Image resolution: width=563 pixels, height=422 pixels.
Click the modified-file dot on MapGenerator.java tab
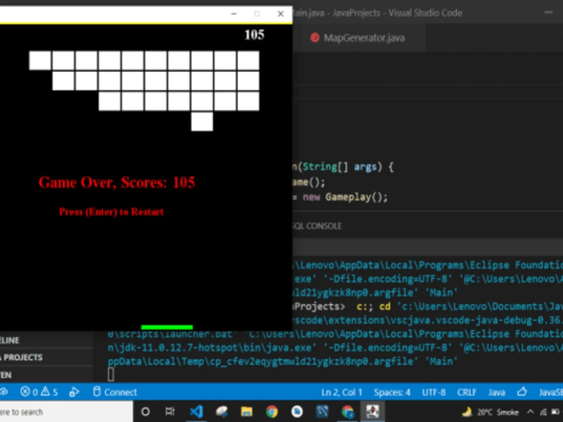(x=315, y=38)
